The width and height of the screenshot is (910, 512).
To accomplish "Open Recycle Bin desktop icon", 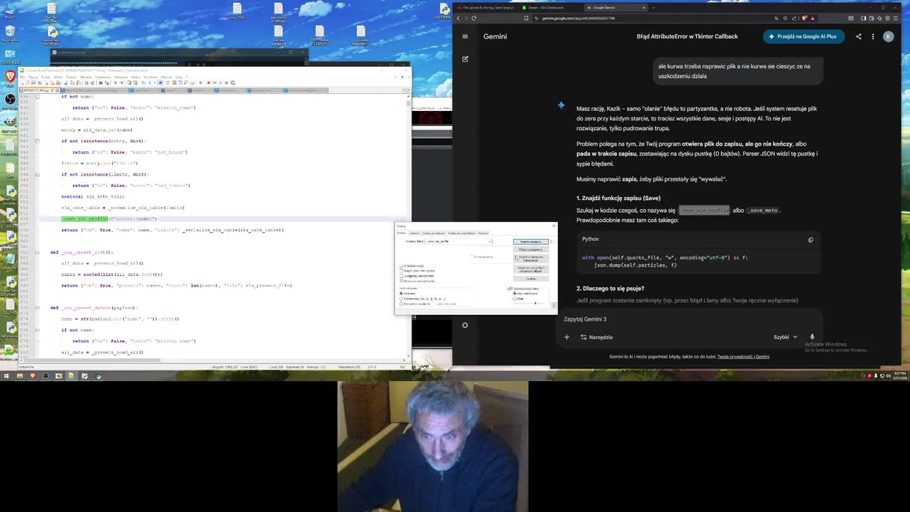I will 10,33.
